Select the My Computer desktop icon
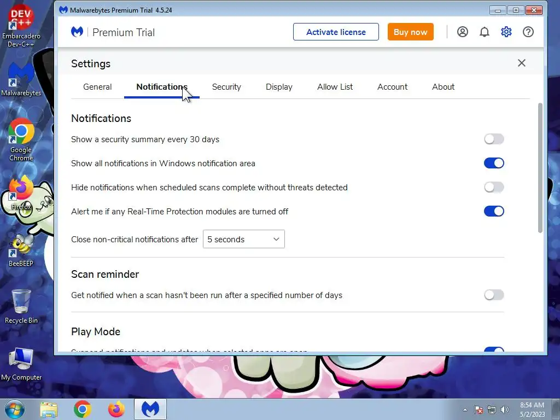This screenshot has height=420, width=560. (x=21, y=364)
